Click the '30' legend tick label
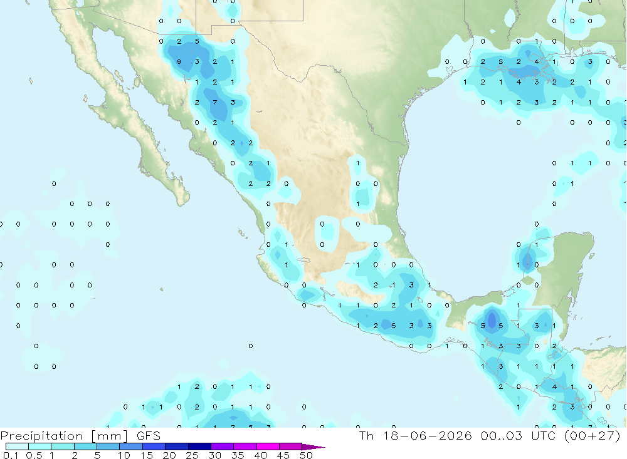This screenshot has width=627, height=459. point(215,455)
